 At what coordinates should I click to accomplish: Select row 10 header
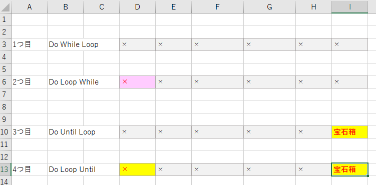pos(6,132)
